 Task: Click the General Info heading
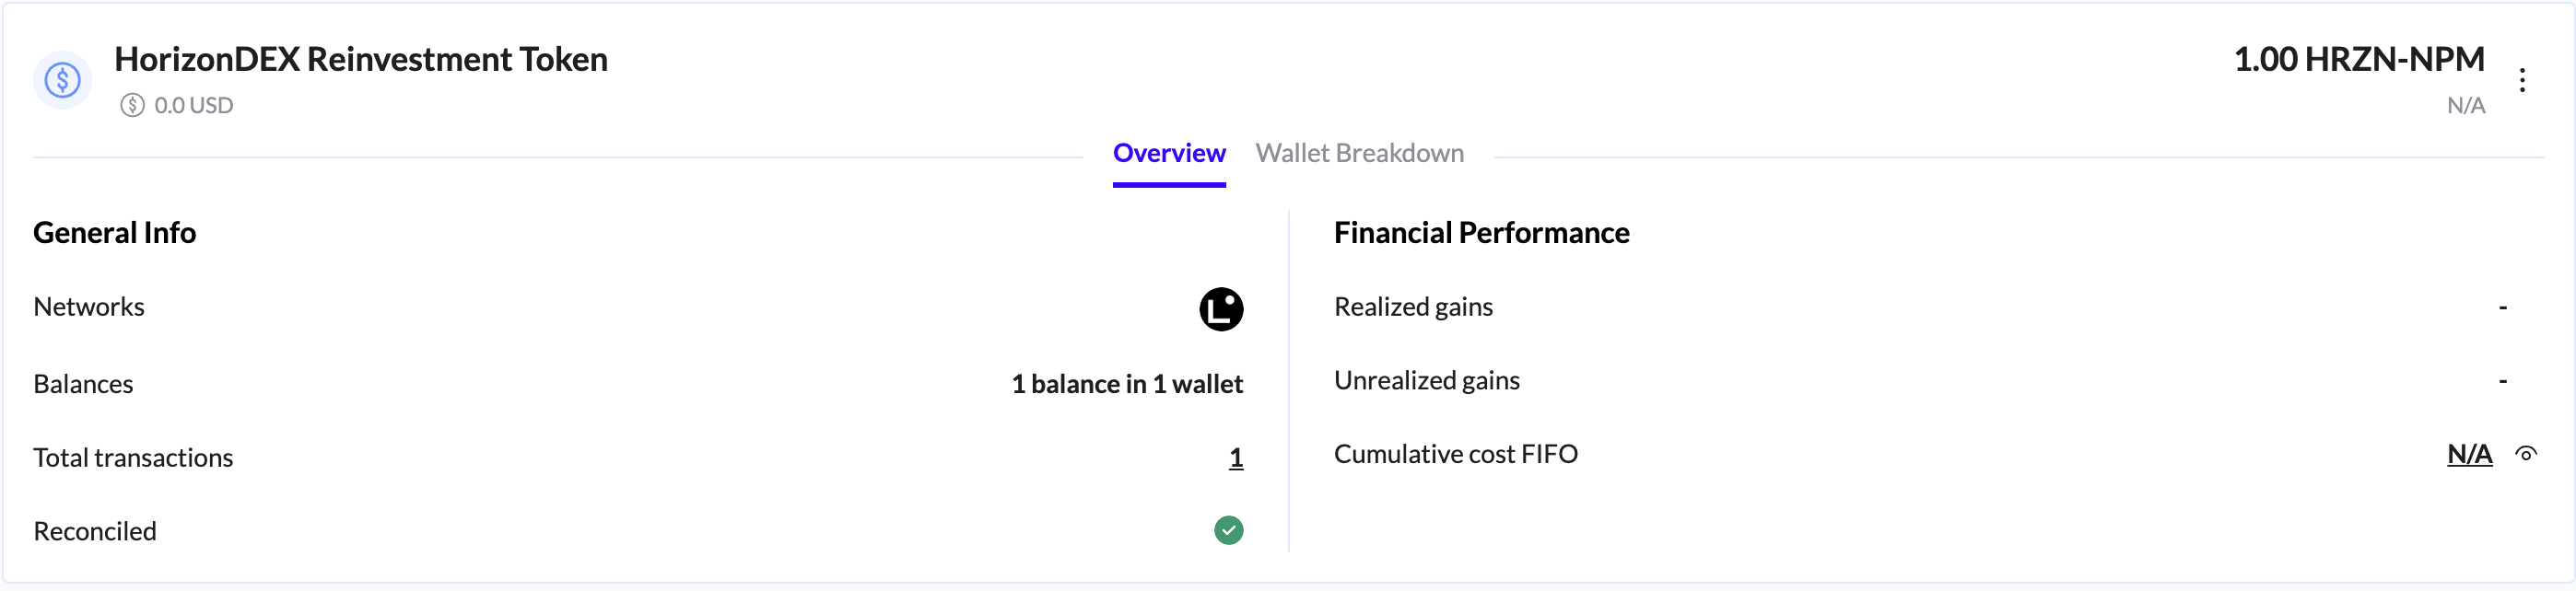114,233
